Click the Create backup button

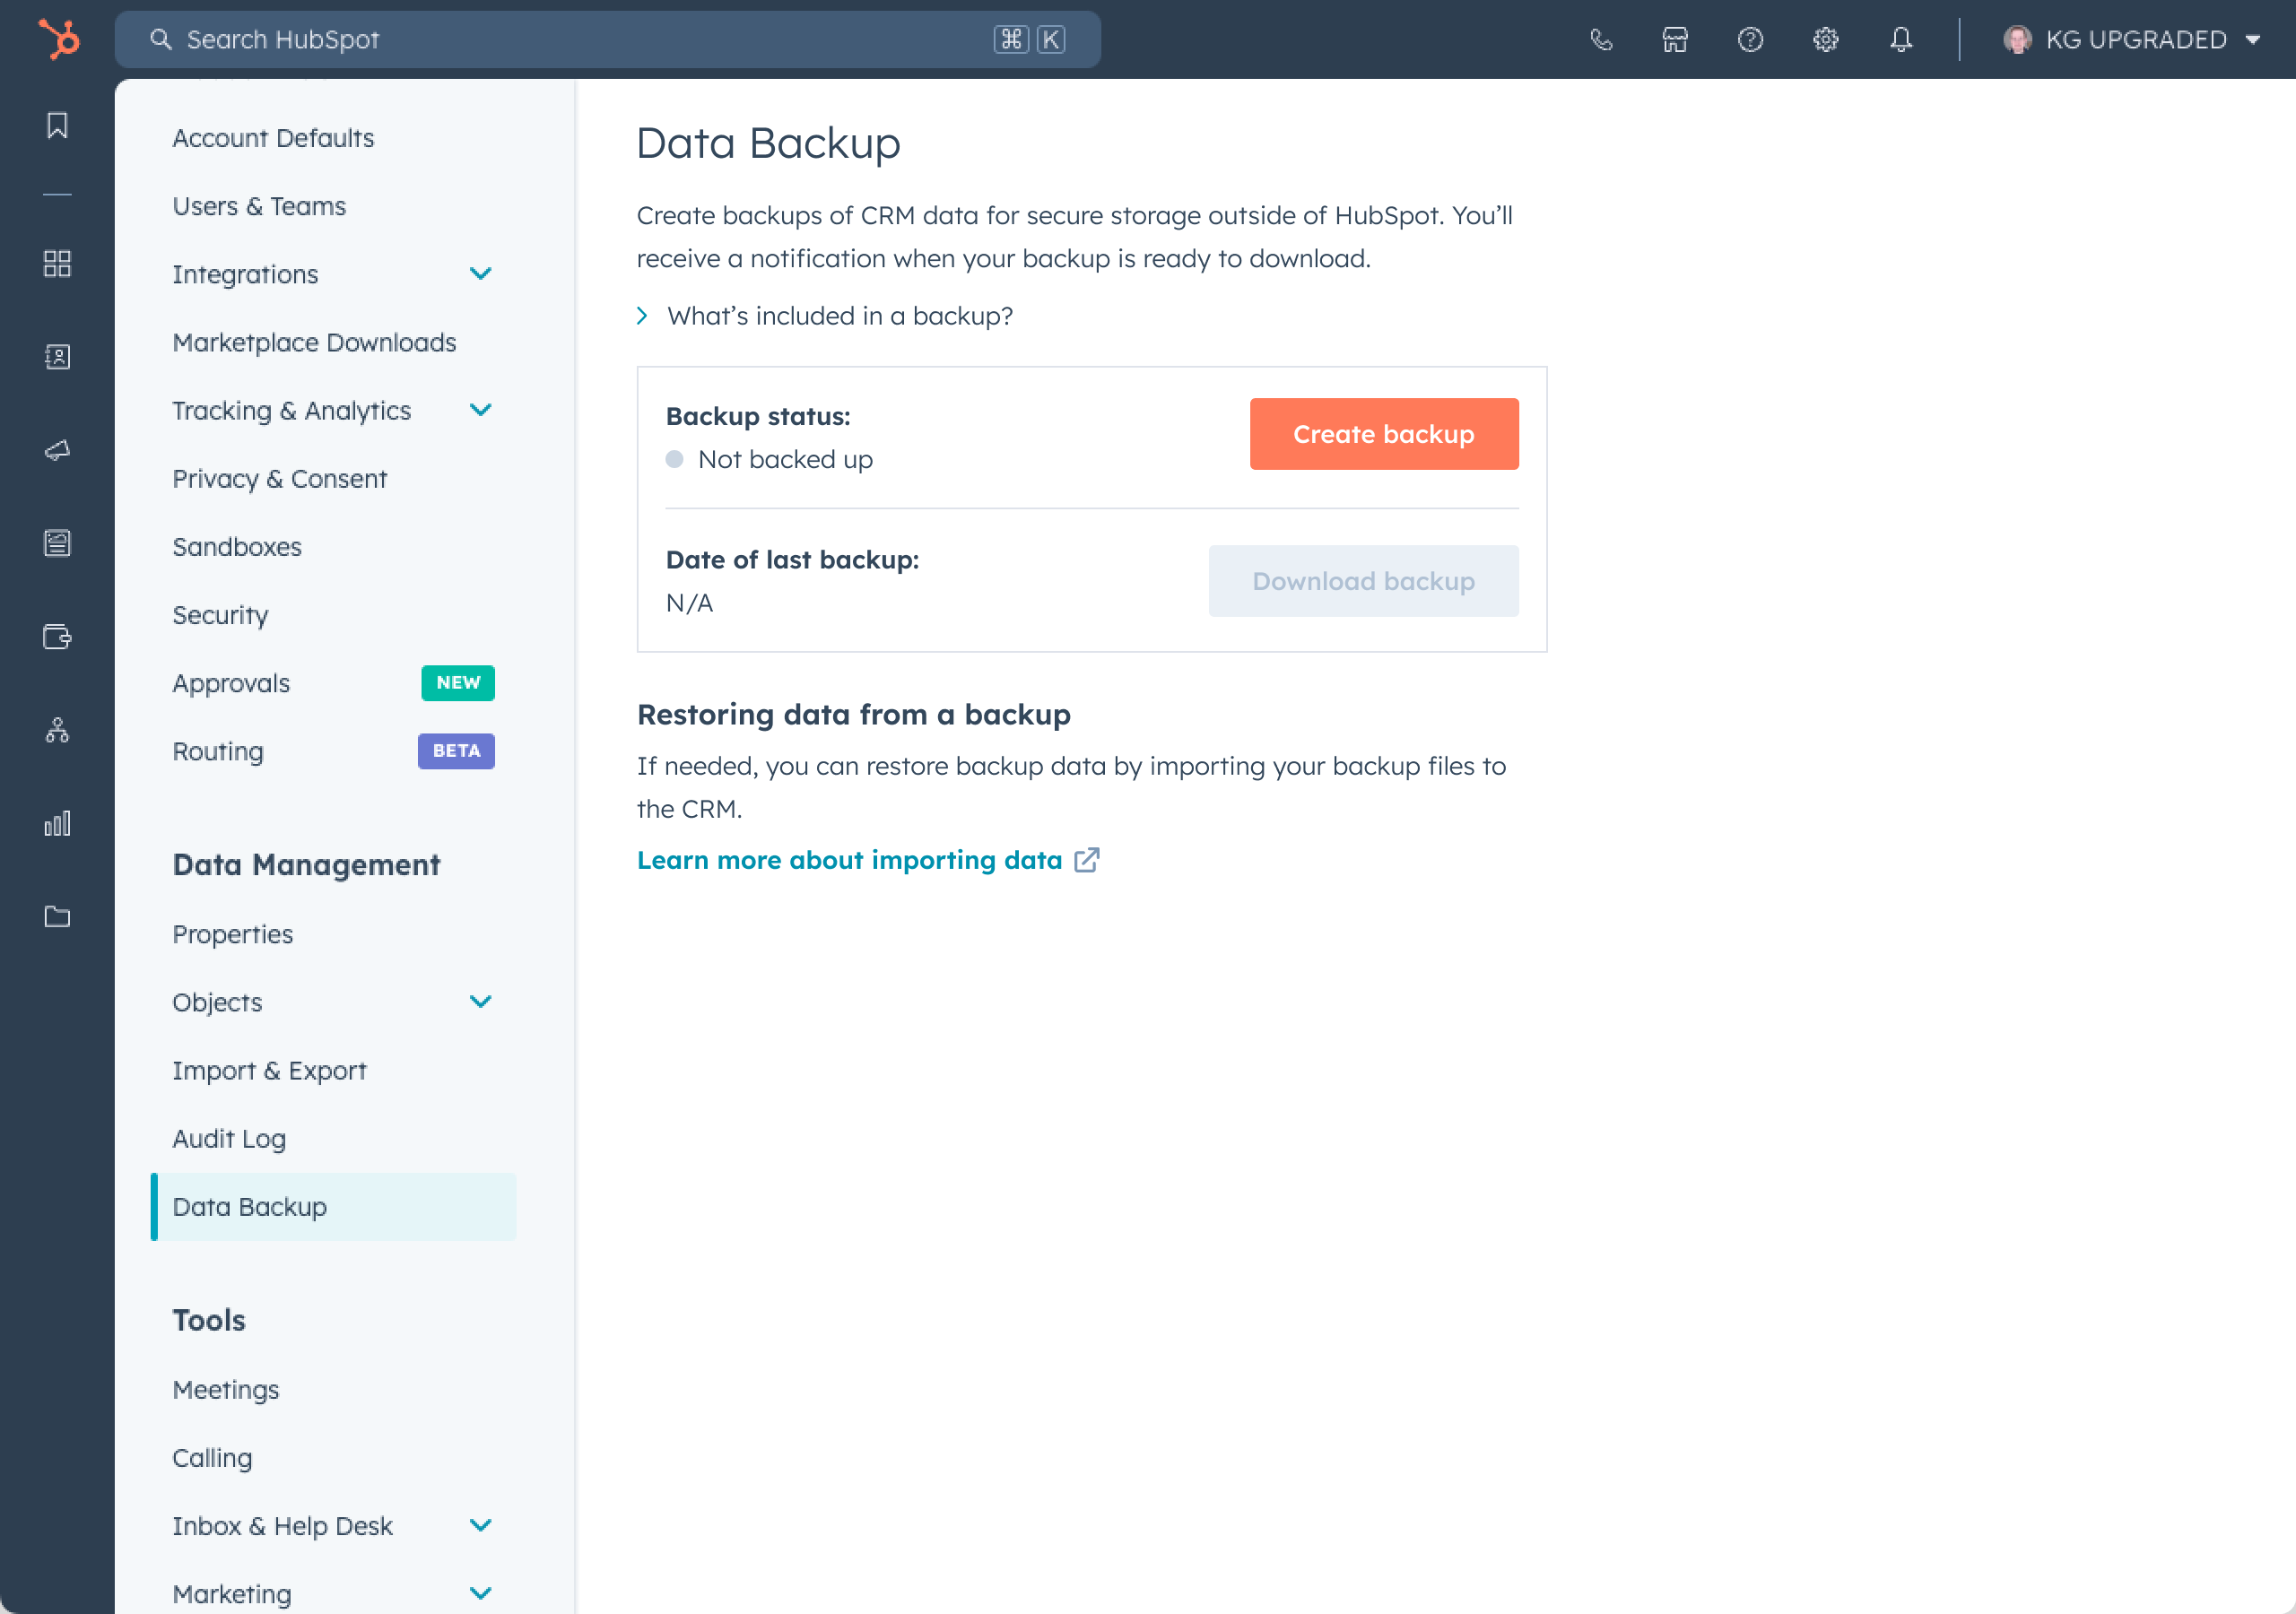click(x=1384, y=433)
